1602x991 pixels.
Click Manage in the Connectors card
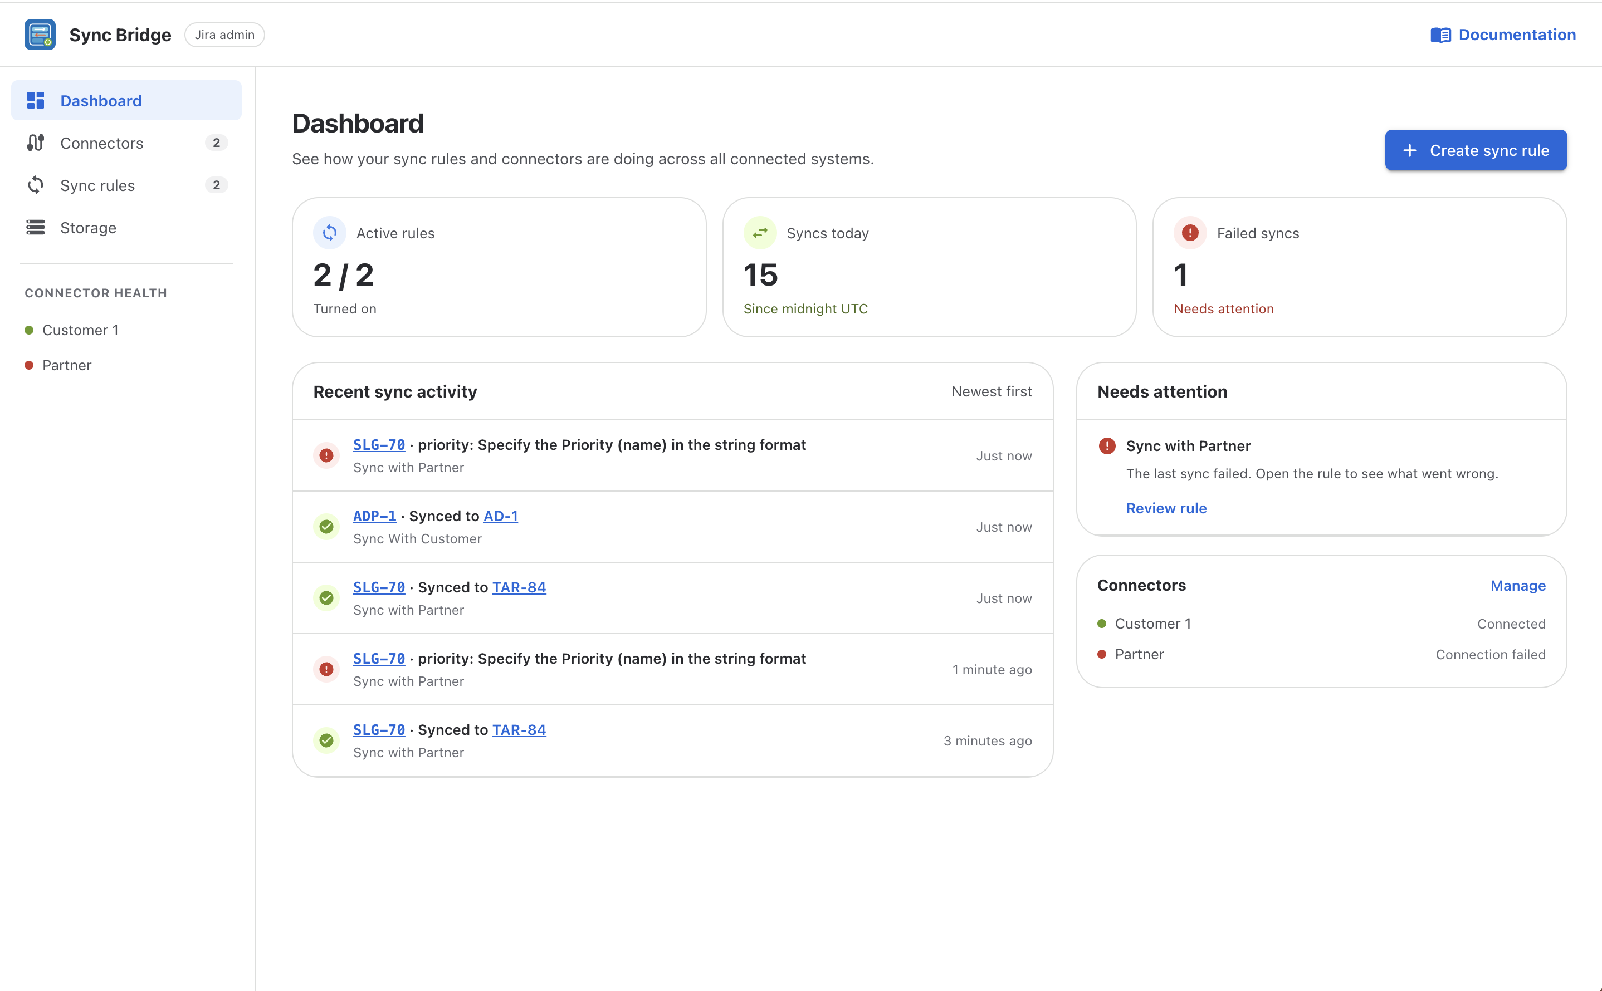(x=1518, y=585)
